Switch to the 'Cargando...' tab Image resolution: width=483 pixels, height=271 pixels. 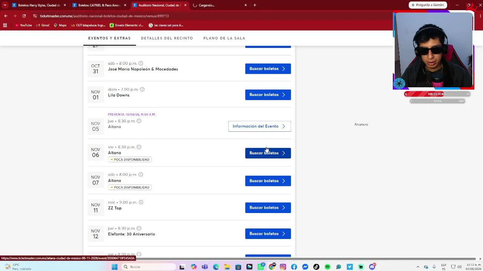[217, 5]
